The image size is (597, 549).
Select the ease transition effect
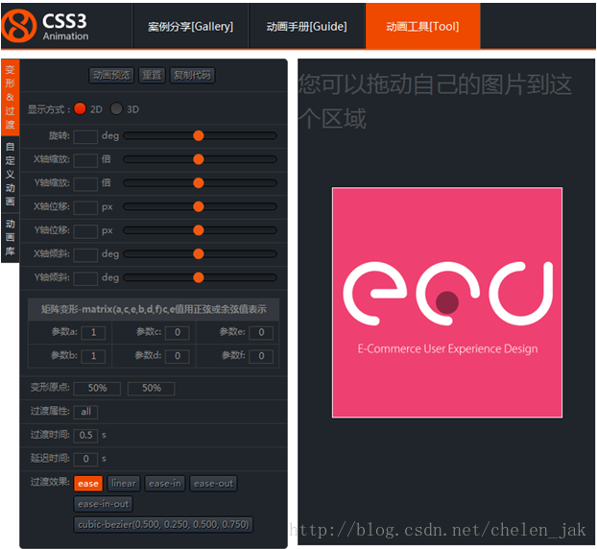88,484
